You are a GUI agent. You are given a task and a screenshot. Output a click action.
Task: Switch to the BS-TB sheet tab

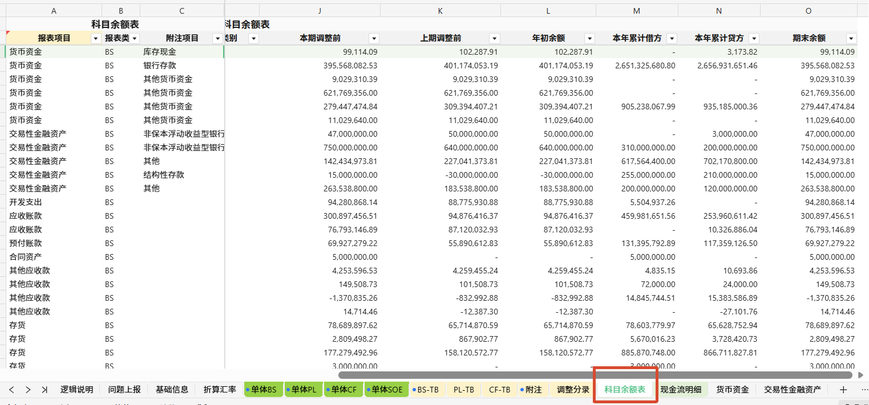(x=427, y=390)
